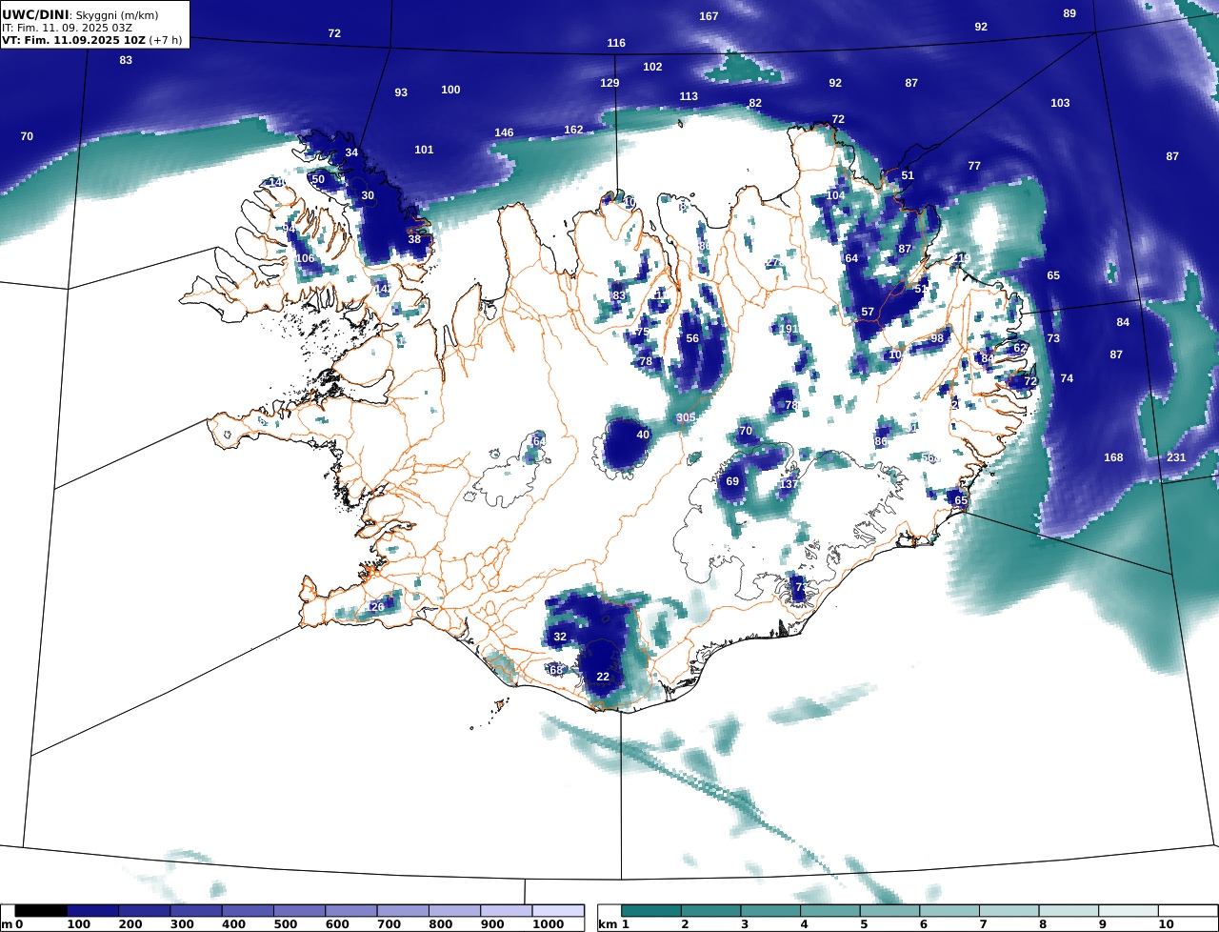Select the 9–10 km palest legend swatch

[x=1129, y=911]
